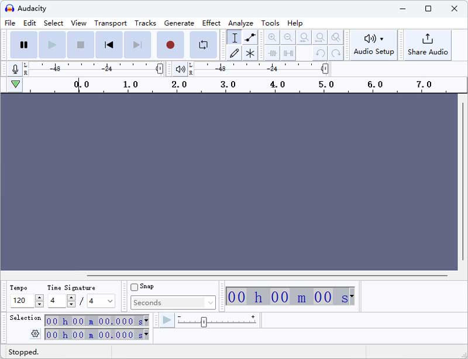Click the Zoom Out icon

[287, 37]
